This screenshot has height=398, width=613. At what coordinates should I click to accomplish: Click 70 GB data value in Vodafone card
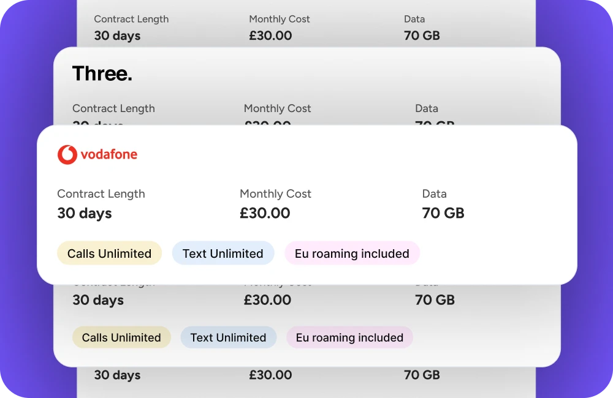[443, 213]
